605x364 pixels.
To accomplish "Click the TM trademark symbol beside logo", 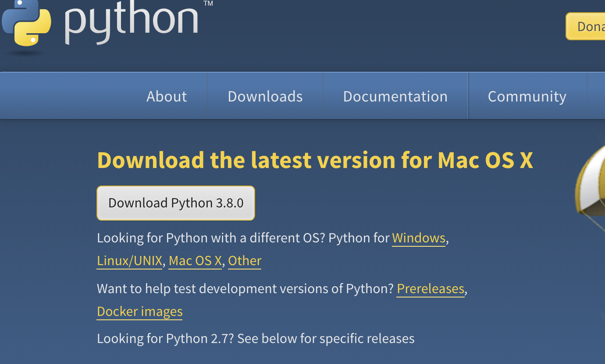I will [208, 3].
